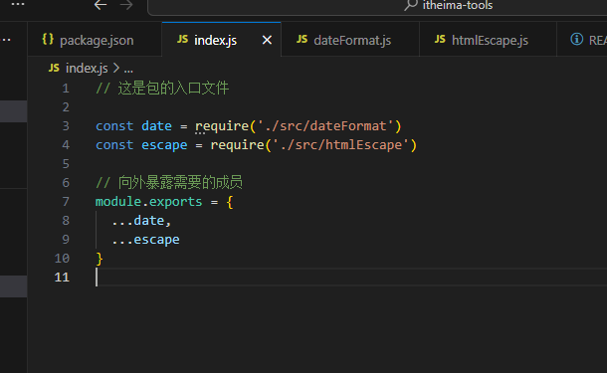Click the require keyword on line 3

(x=222, y=126)
